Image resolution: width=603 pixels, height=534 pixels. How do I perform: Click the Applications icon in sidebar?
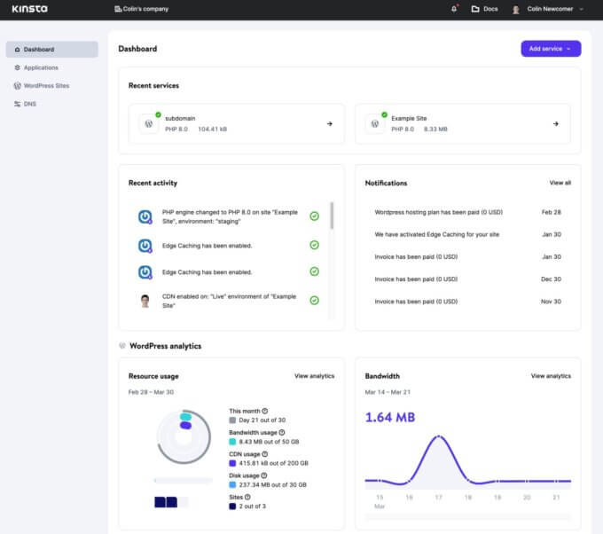[18, 67]
